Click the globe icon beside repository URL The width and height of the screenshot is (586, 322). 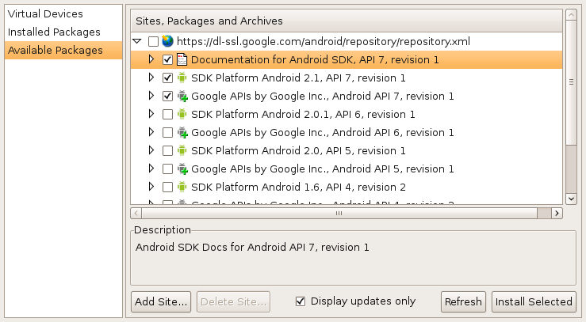point(167,41)
